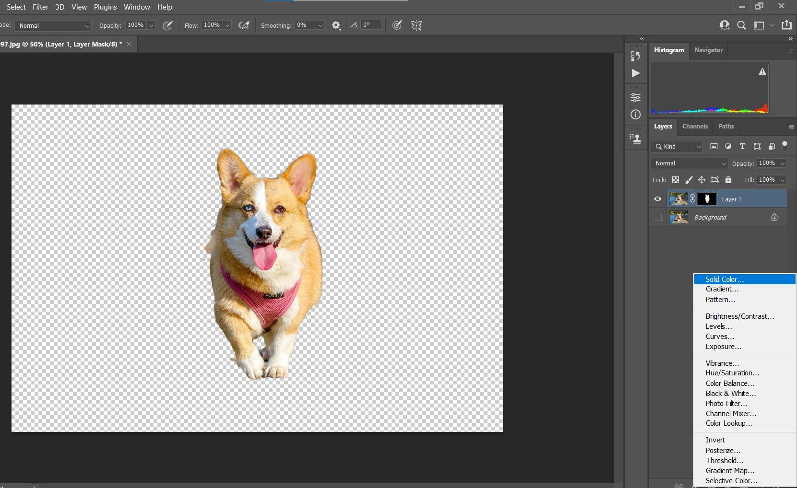Click the smoothing options gear icon
This screenshot has width=797, height=488.
point(336,25)
